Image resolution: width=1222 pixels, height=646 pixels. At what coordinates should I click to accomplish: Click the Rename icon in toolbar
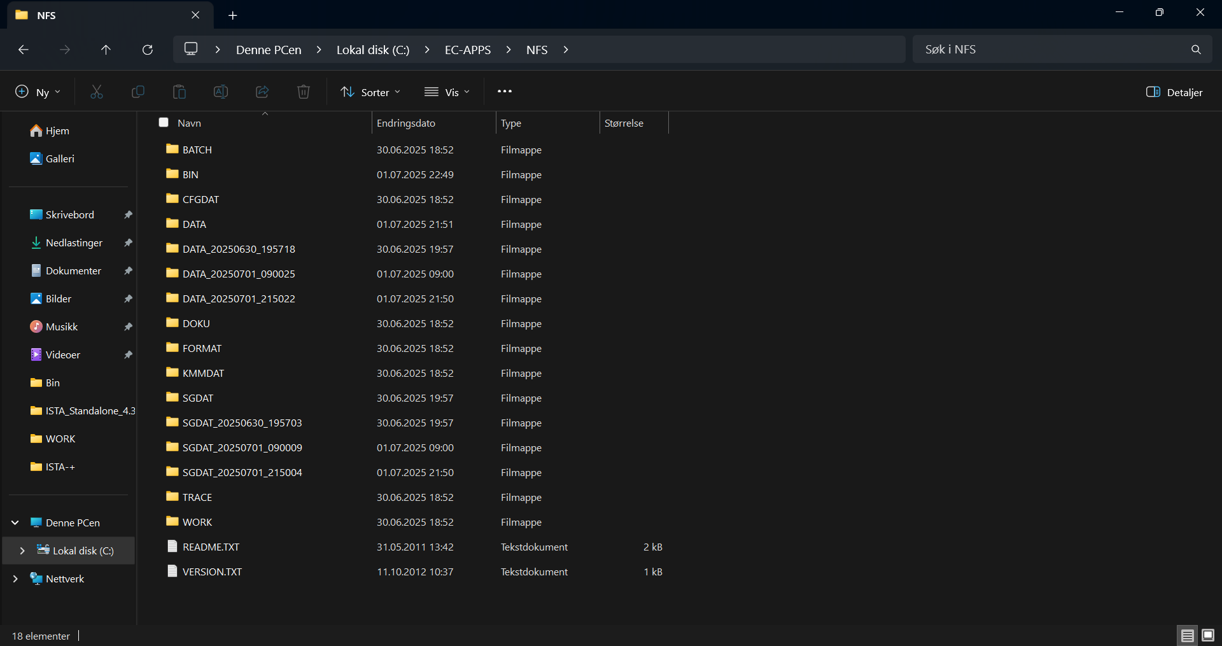coord(221,92)
